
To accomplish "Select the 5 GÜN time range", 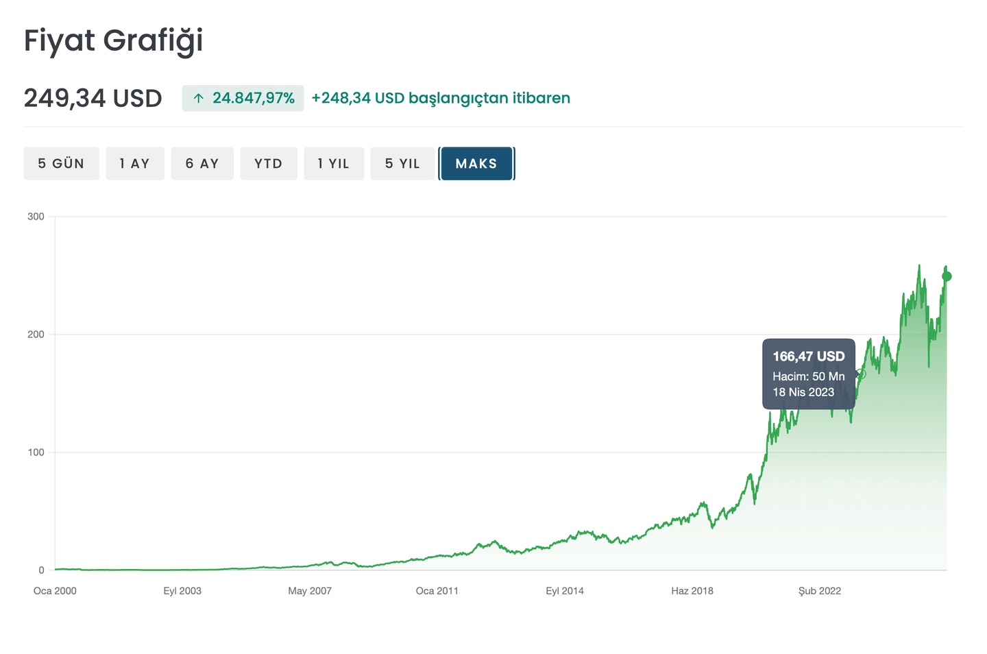I will [61, 164].
